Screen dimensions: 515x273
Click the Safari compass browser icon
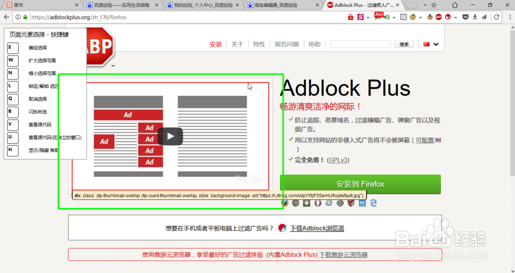coord(340,203)
